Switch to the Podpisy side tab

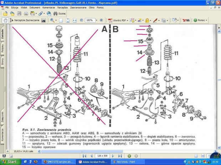[2, 48]
